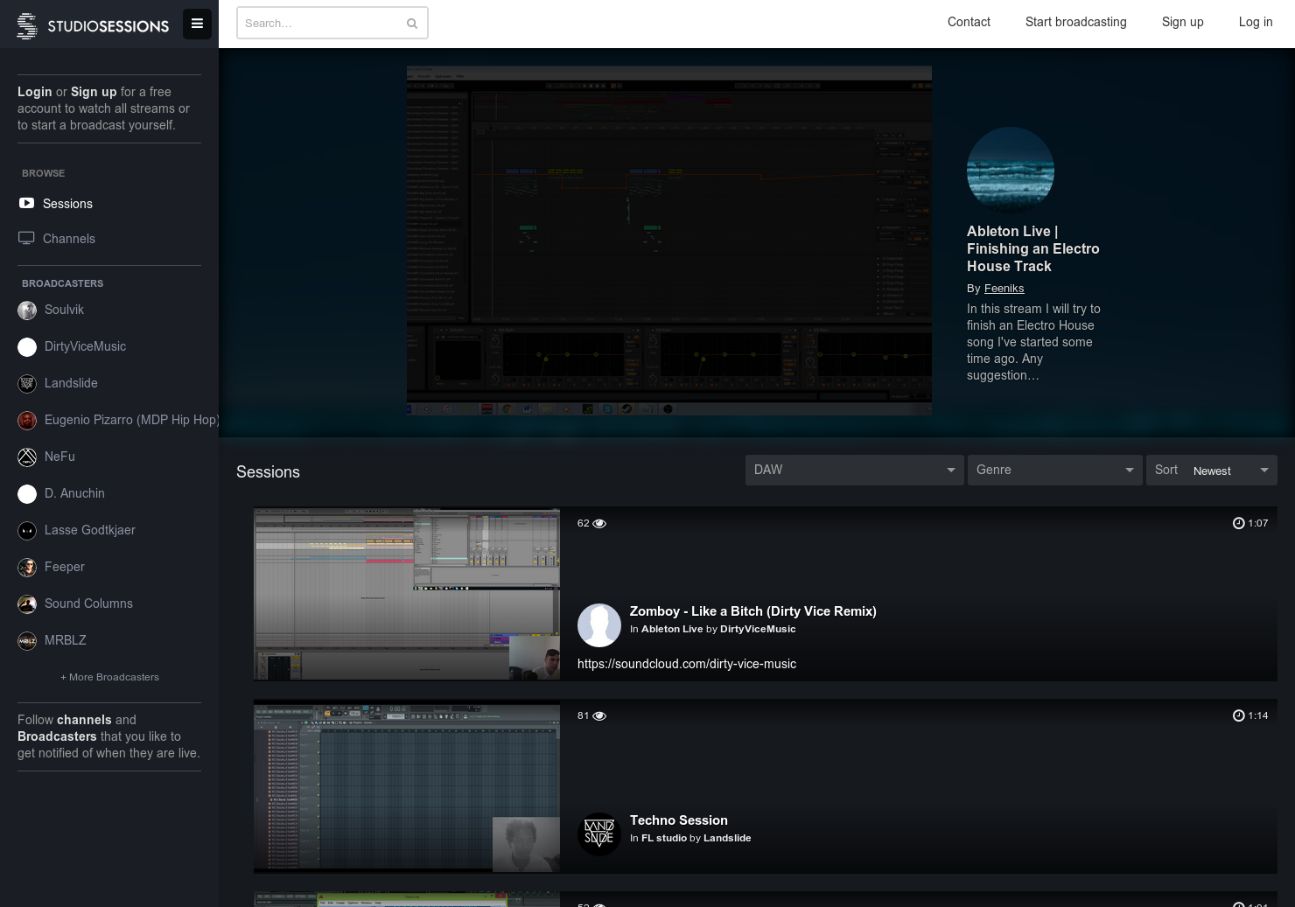This screenshot has height=907, width=1295.
Task: Open the Contact page
Action: coord(969,22)
